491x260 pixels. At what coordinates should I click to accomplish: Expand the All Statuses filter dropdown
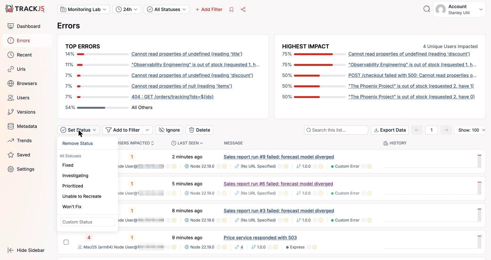[167, 9]
